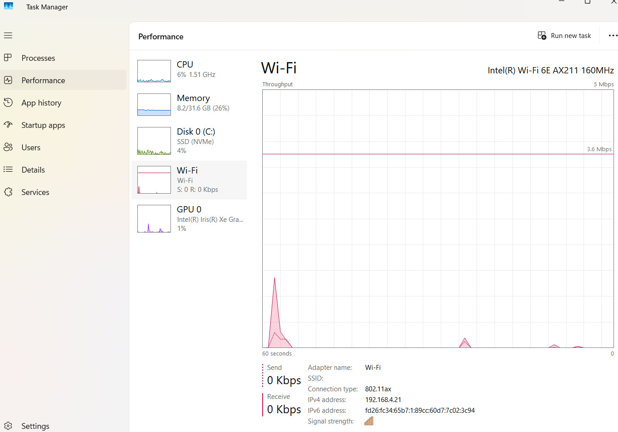The height and width of the screenshot is (432, 618).
Task: Click the S: 0 R: 0 Kbps reading
Action: (x=197, y=190)
